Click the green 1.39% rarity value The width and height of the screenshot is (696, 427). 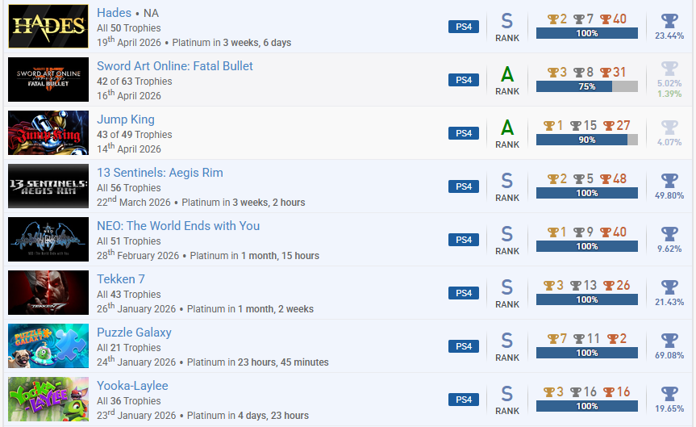(x=669, y=94)
